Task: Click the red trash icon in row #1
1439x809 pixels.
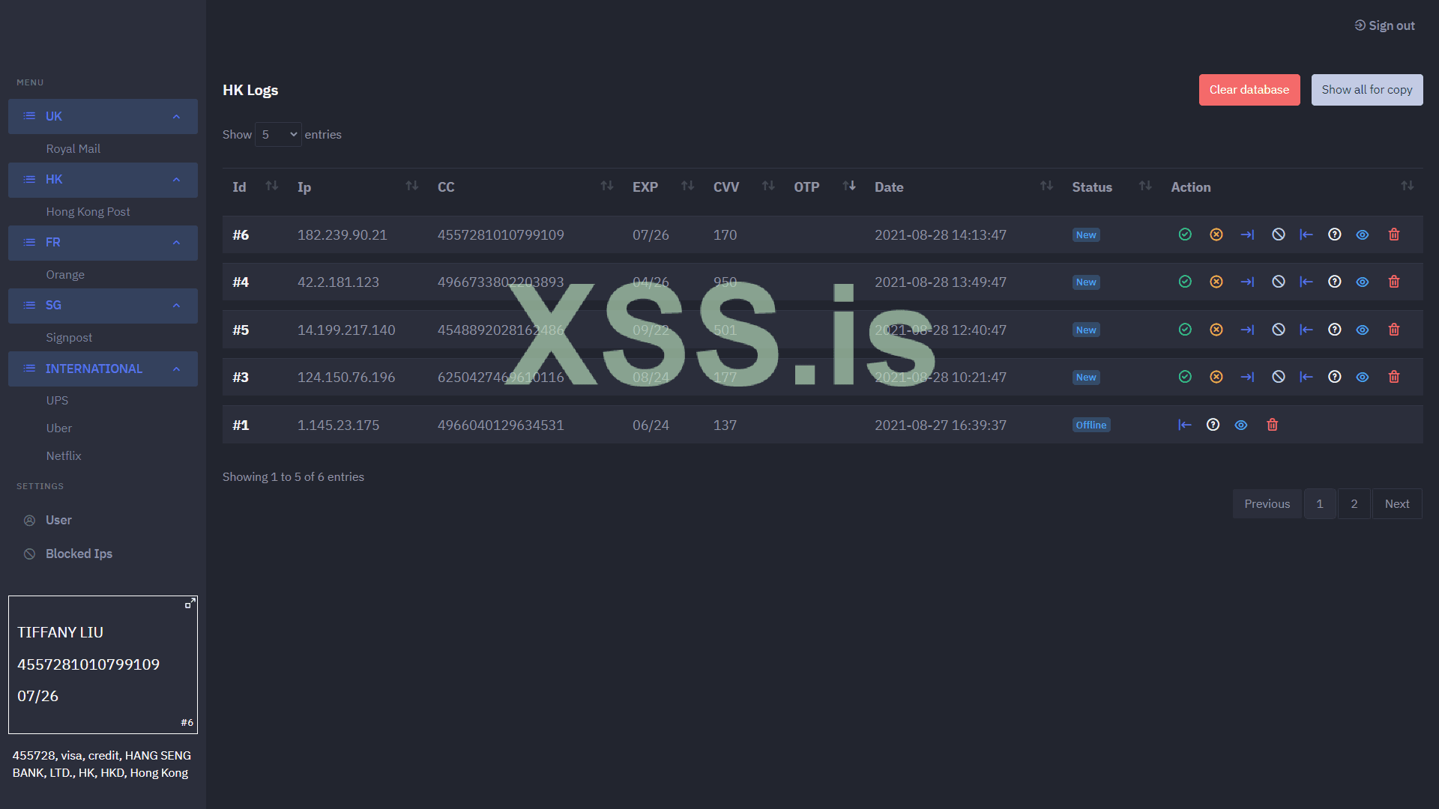Action: pos(1272,425)
